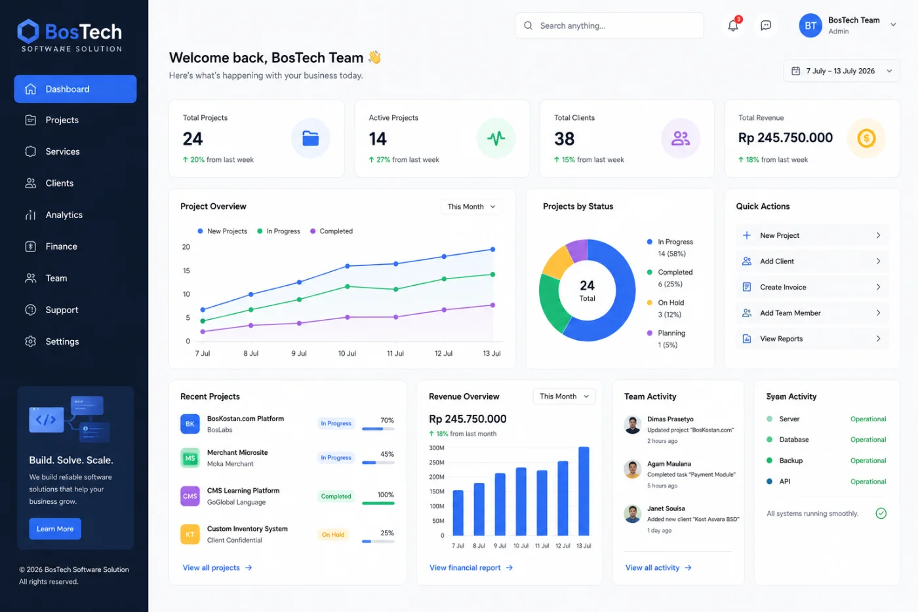Focus the Search anything field
The image size is (918, 612).
pyautogui.click(x=609, y=26)
